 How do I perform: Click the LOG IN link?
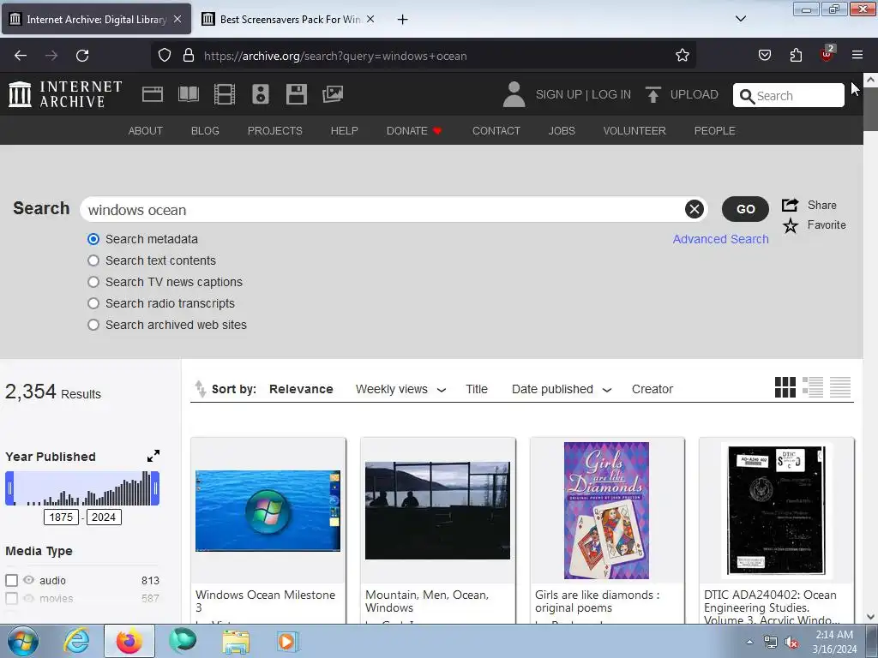click(x=610, y=94)
